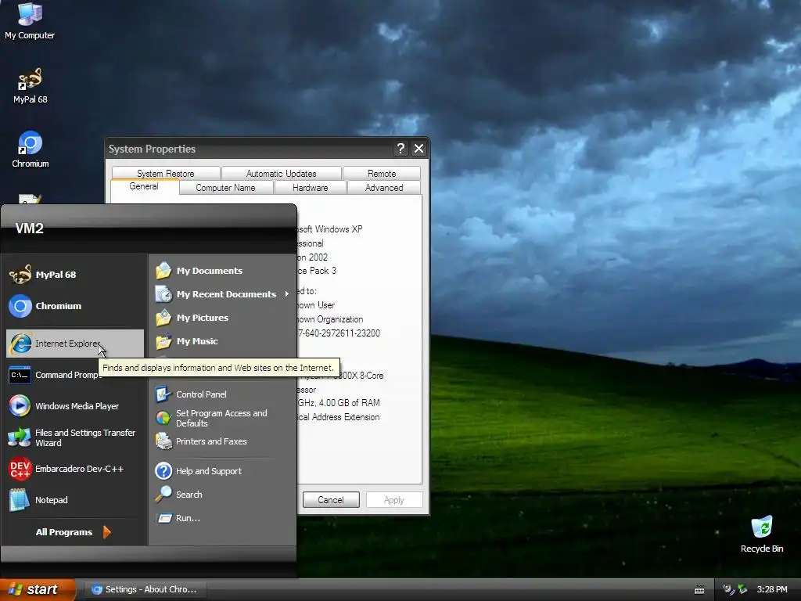Image resolution: width=801 pixels, height=601 pixels.
Task: Open My Computer desktop icon
Action: (x=30, y=20)
